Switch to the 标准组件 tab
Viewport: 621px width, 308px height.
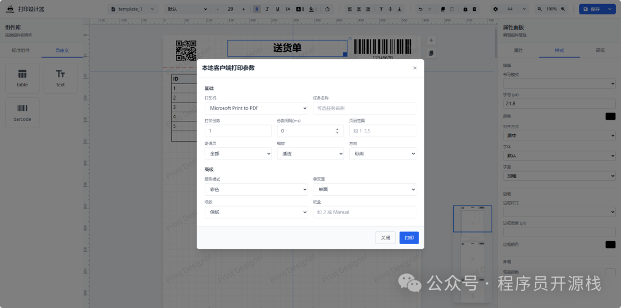pyautogui.click(x=21, y=50)
